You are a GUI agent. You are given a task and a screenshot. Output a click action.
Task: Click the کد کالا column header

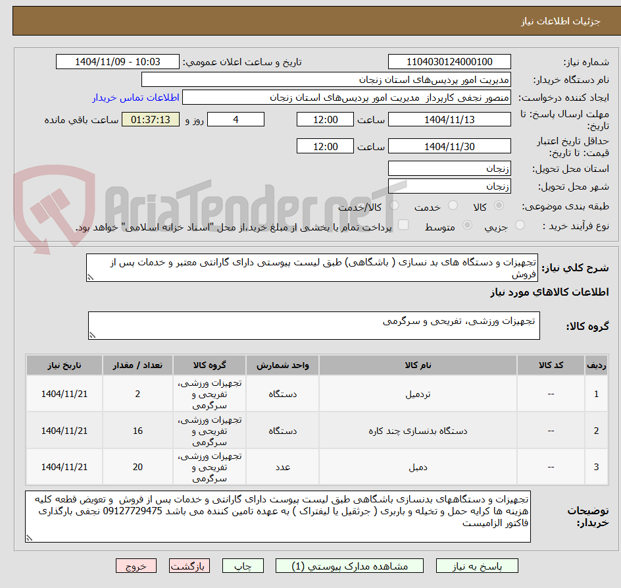pyautogui.click(x=551, y=365)
